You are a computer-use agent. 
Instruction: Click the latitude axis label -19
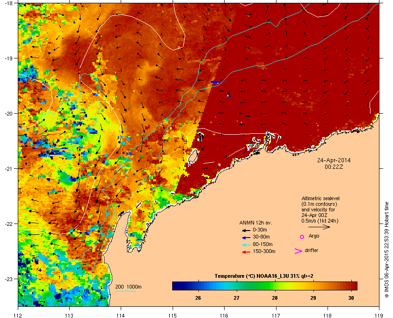(8, 58)
